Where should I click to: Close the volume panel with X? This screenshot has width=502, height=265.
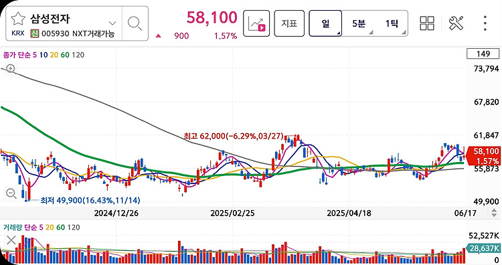[11, 240]
